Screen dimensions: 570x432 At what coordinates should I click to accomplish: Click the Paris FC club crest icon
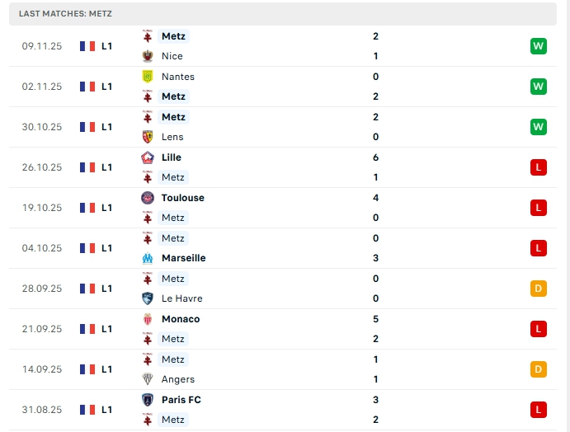coord(148,400)
